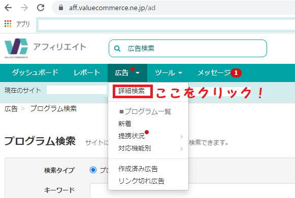The width and height of the screenshot is (295, 198).
Task: Click the アプリ bookmarks label
Action: point(23,24)
